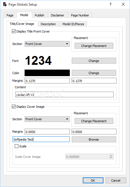
Task: Switch to the Page tab
Action: (x=10, y=15)
